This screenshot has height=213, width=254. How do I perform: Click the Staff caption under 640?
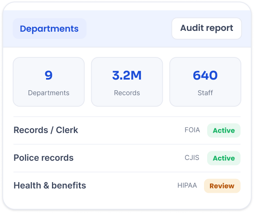pyautogui.click(x=205, y=93)
